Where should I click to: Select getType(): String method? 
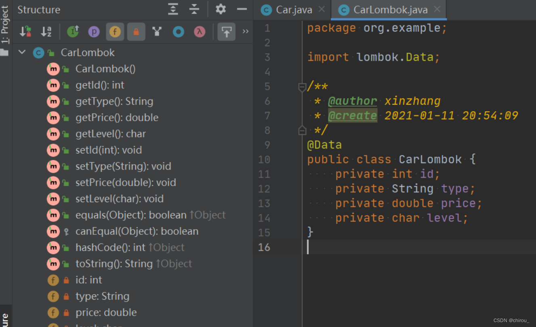(114, 101)
